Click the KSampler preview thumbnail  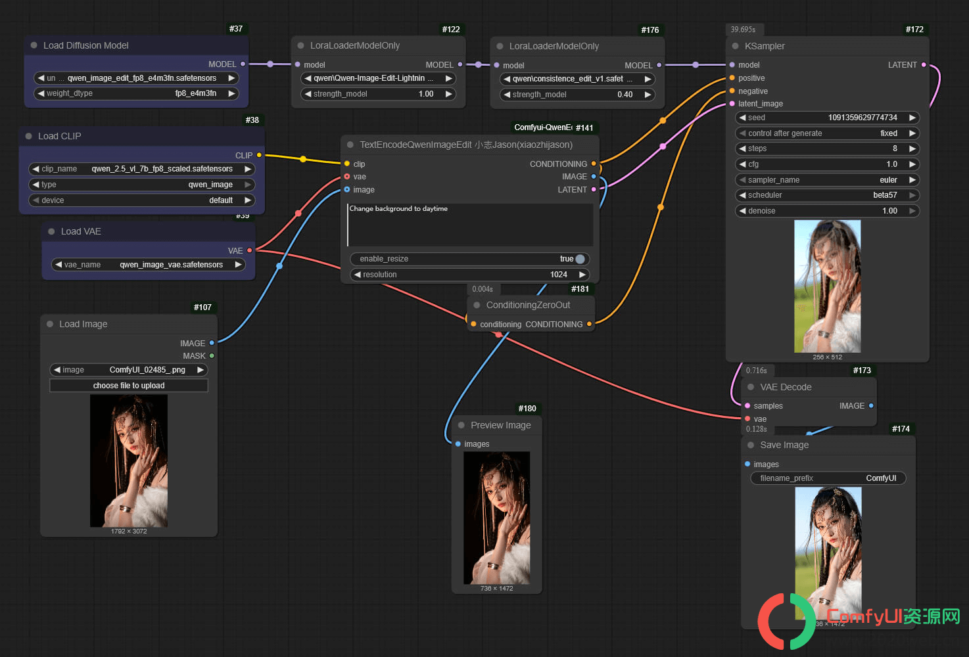click(x=827, y=286)
